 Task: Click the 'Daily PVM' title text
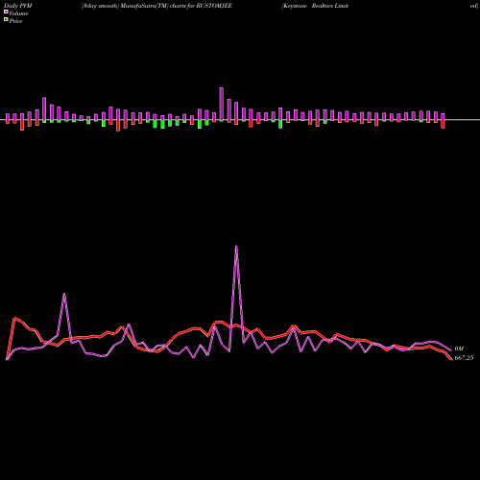[18, 6]
